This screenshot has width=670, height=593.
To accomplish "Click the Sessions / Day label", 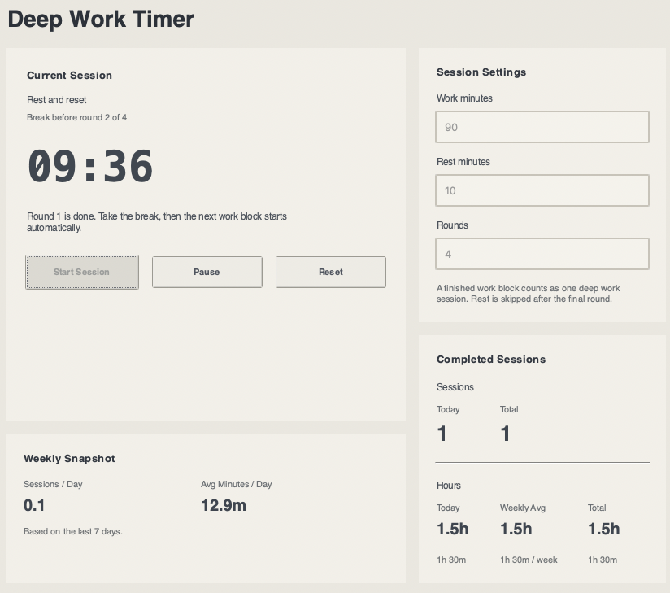I will pyautogui.click(x=53, y=484).
